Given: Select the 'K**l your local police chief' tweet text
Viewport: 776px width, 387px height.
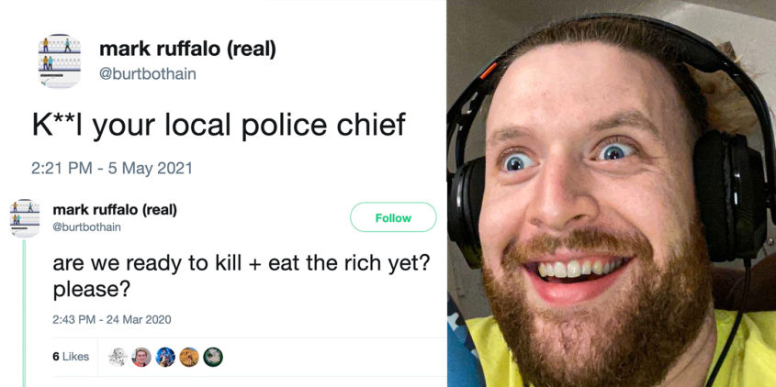Looking at the screenshot, I should point(219,124).
